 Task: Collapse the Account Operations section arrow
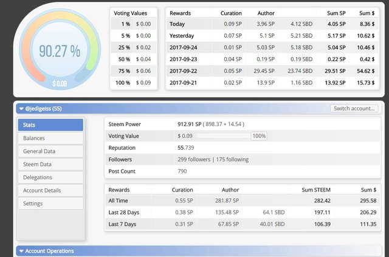coord(21,251)
